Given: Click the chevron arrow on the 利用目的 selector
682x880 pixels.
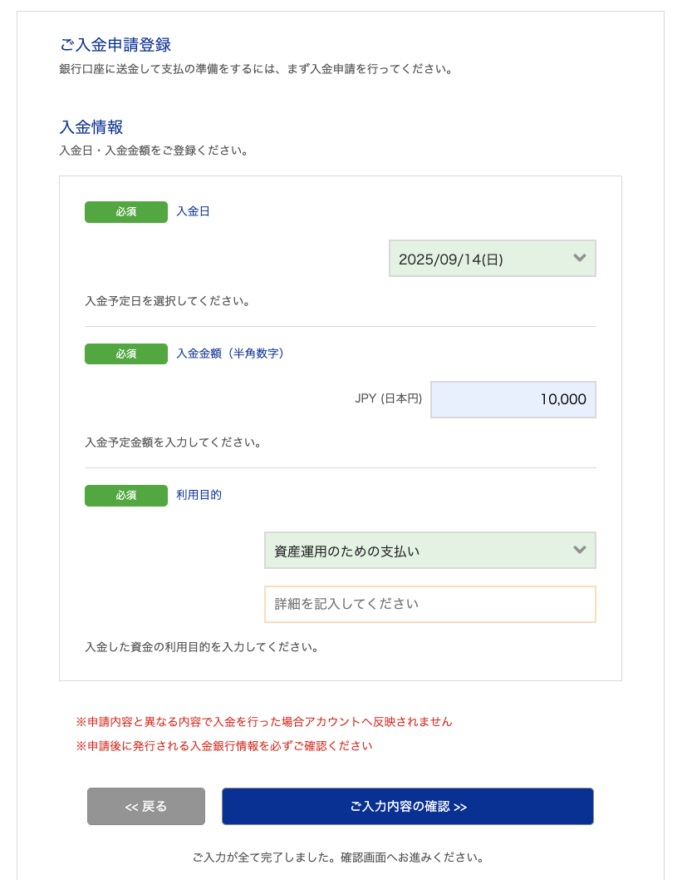Looking at the screenshot, I should pos(580,550).
